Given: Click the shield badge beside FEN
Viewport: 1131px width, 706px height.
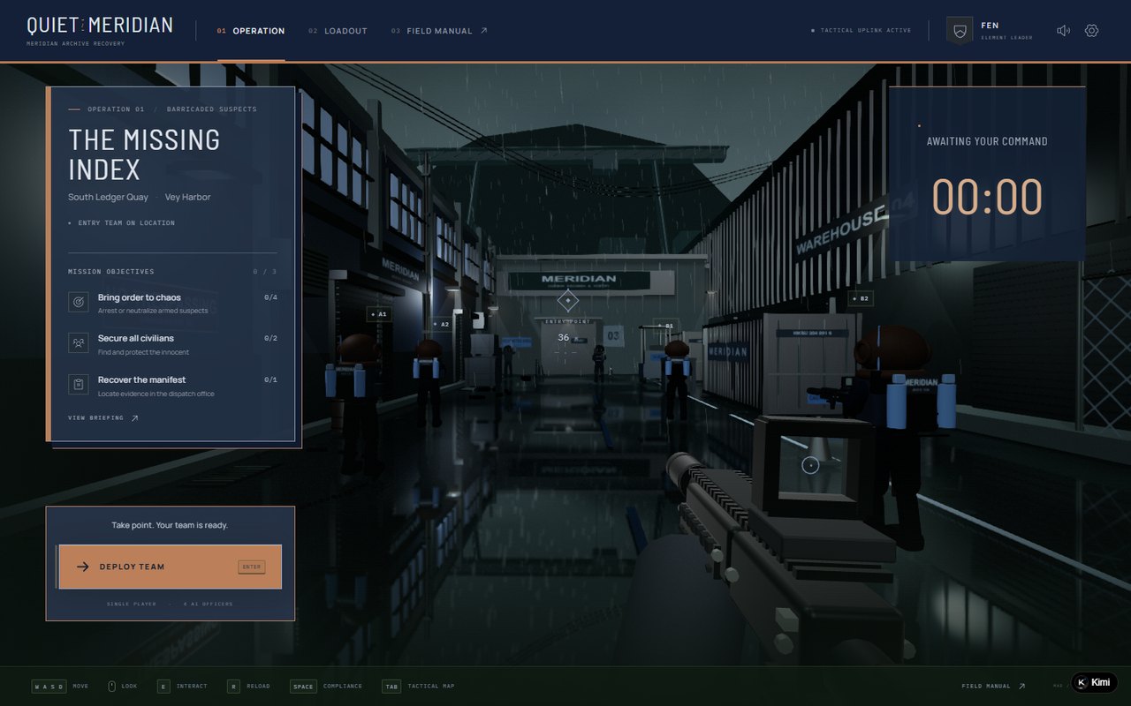Looking at the screenshot, I should (x=960, y=31).
